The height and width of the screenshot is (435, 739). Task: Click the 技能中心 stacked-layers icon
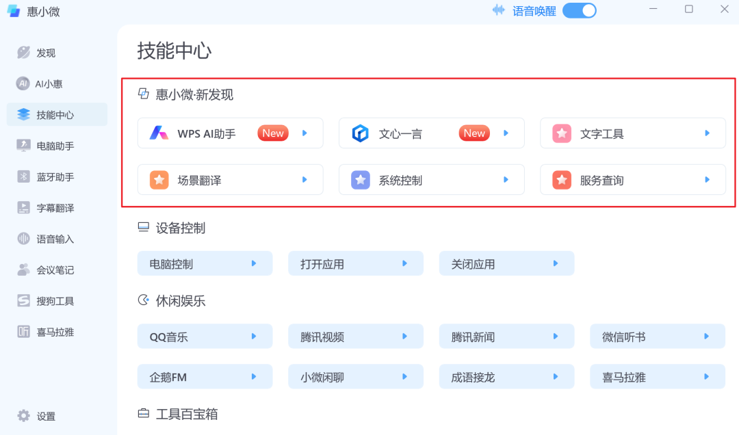(23, 114)
